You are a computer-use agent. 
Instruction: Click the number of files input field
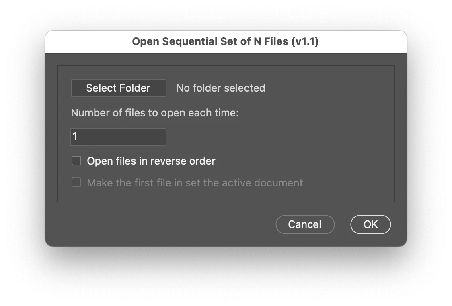pyautogui.click(x=118, y=137)
